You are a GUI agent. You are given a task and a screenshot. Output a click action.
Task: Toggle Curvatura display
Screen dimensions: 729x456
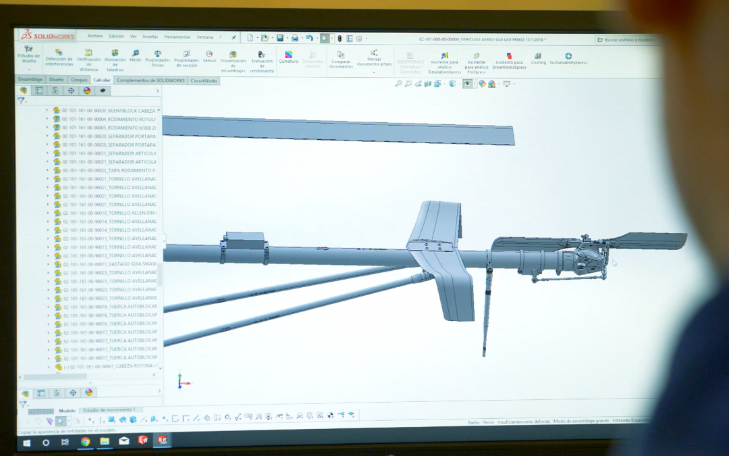(288, 57)
